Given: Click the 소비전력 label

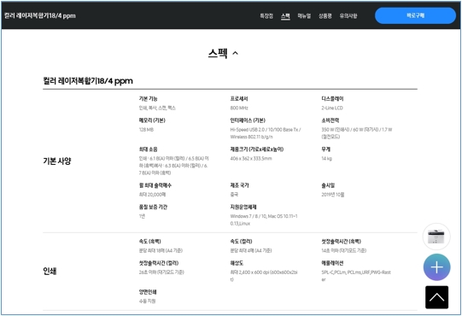Looking at the screenshot, I should [x=330, y=120].
